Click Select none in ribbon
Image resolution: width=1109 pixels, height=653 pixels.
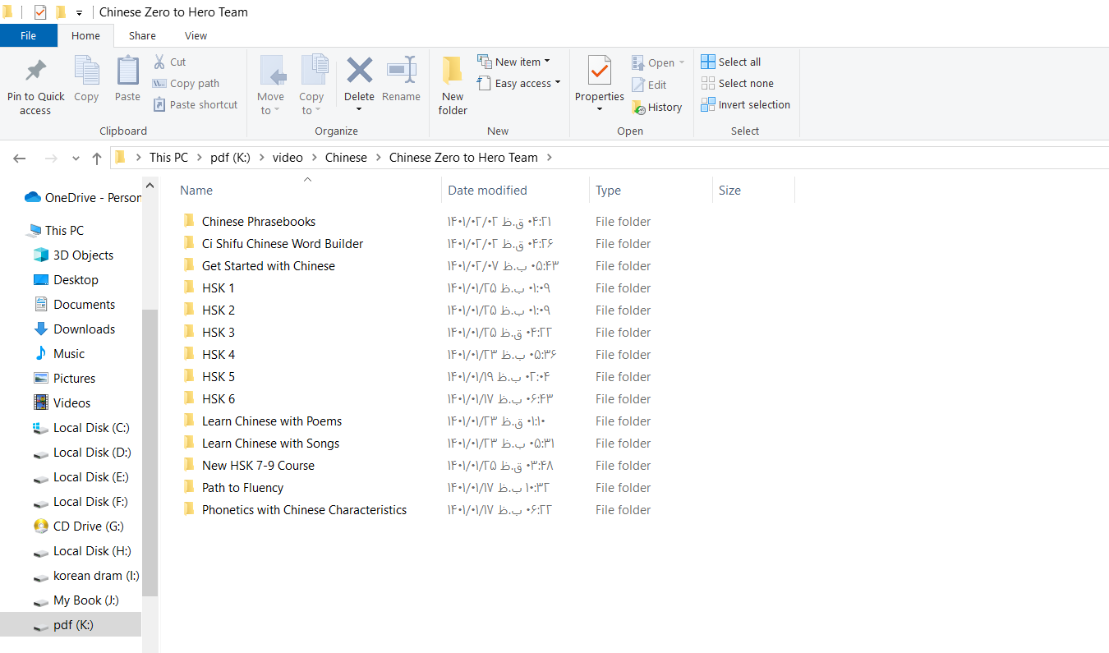[737, 83]
